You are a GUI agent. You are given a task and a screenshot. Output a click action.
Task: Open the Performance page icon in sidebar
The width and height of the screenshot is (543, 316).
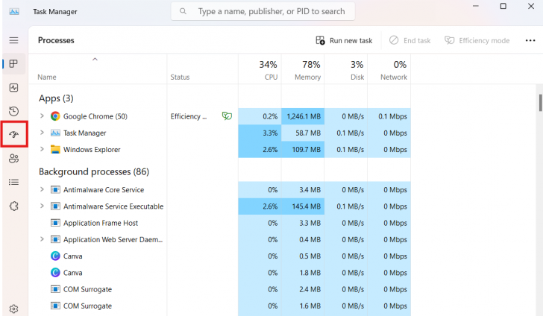point(14,87)
